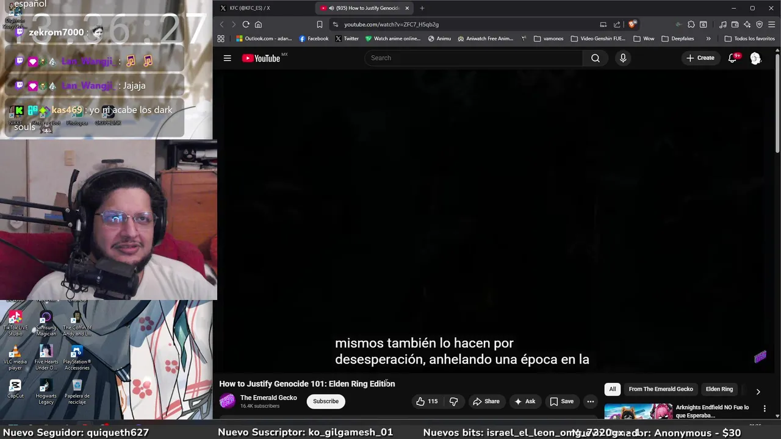
Task: Open YouTube notifications bell
Action: click(x=732, y=58)
